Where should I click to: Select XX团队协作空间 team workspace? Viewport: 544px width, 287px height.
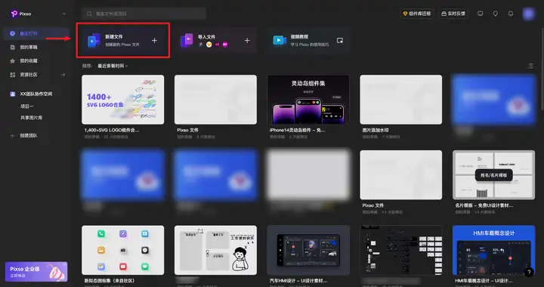pos(36,94)
